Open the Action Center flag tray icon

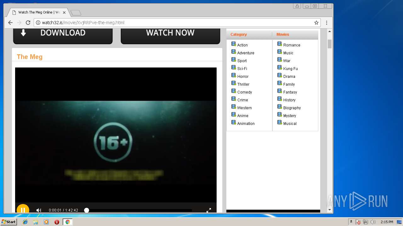pyautogui.click(x=358, y=222)
